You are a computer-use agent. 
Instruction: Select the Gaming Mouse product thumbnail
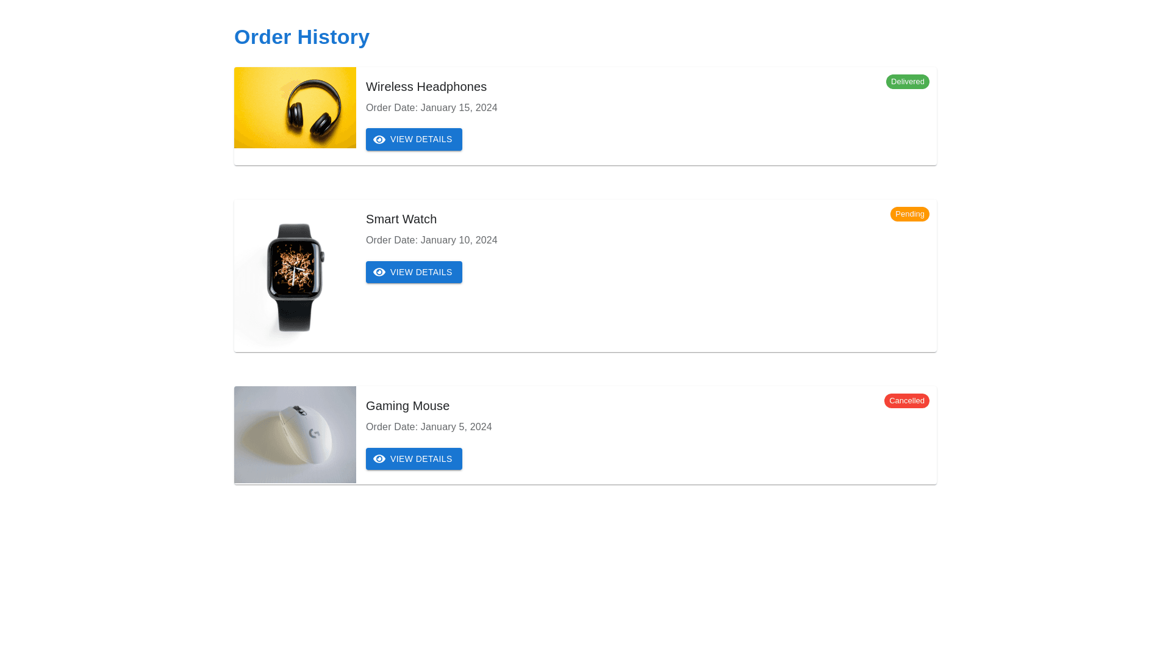[295, 434]
